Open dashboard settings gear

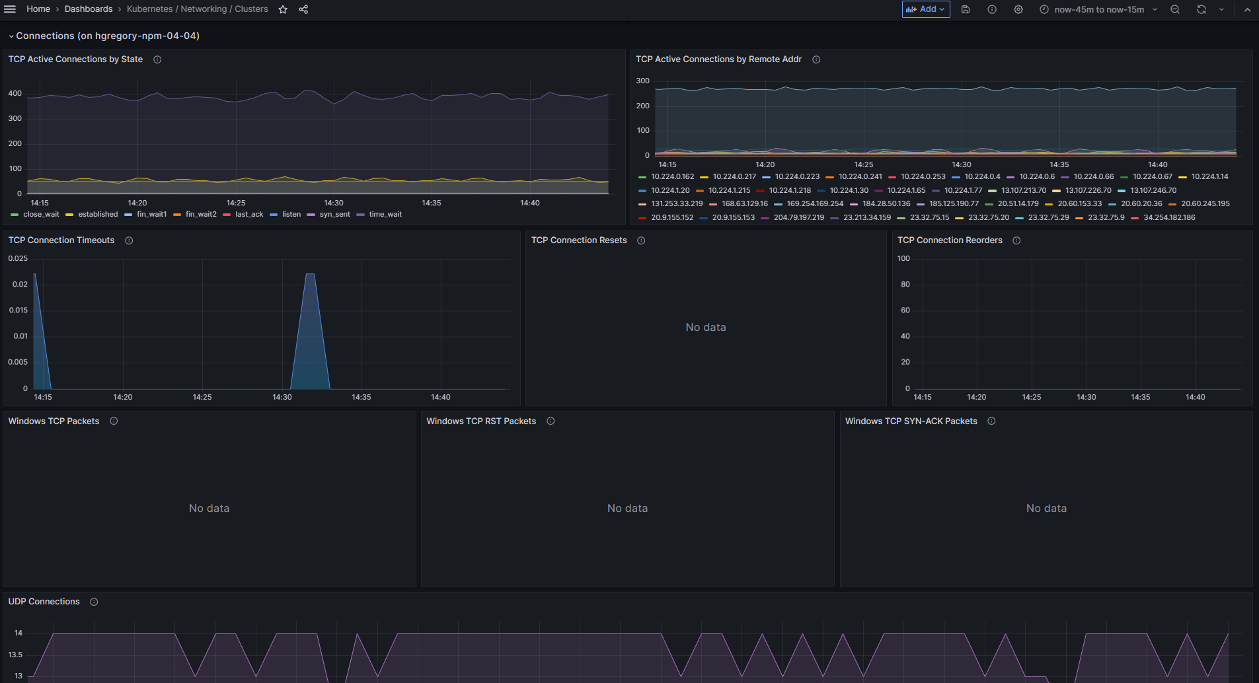(1018, 9)
